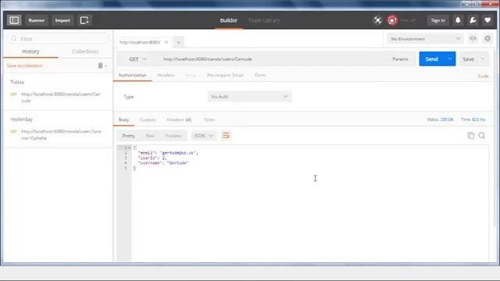The width and height of the screenshot is (500, 281).
Task: Send the request
Action: tap(431, 59)
